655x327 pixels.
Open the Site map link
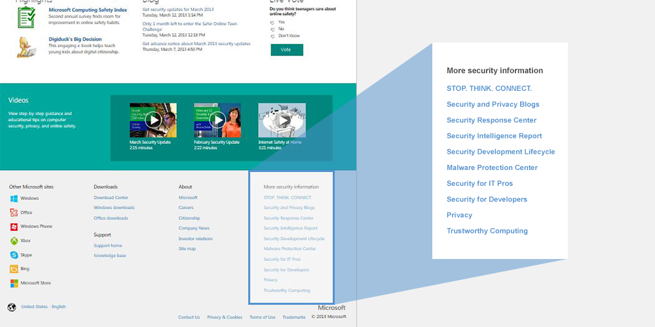(187, 249)
